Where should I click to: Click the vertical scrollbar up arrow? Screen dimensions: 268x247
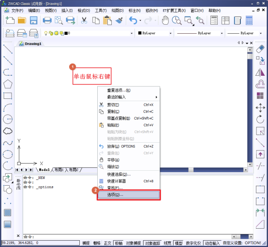click(250, 50)
